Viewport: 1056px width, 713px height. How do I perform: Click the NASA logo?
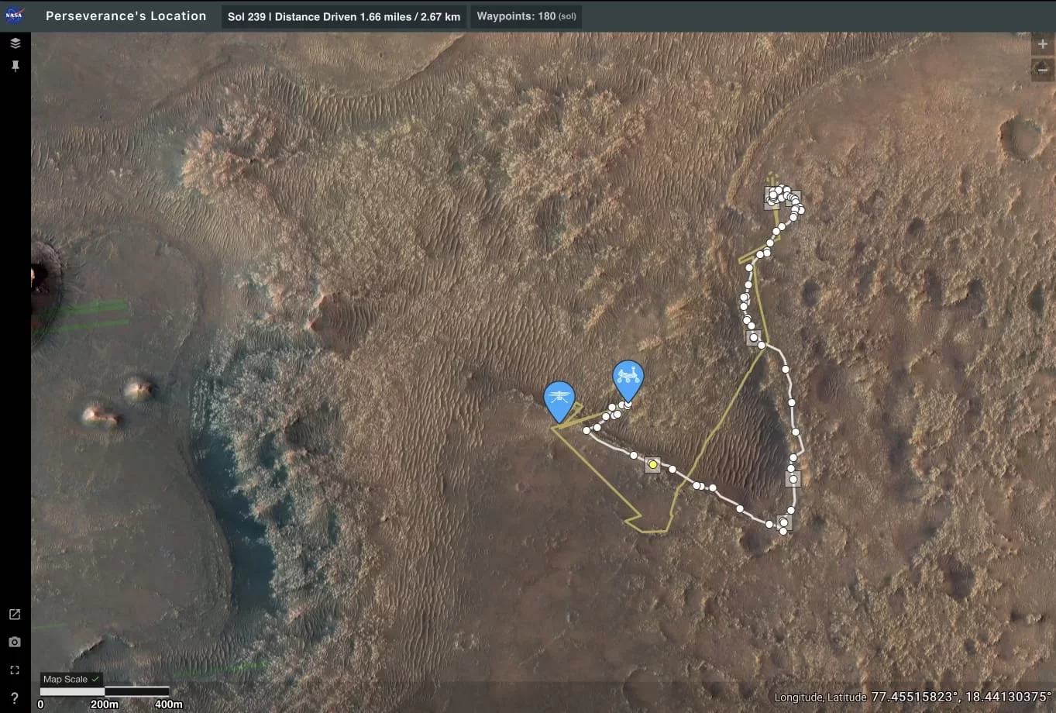tap(15, 15)
